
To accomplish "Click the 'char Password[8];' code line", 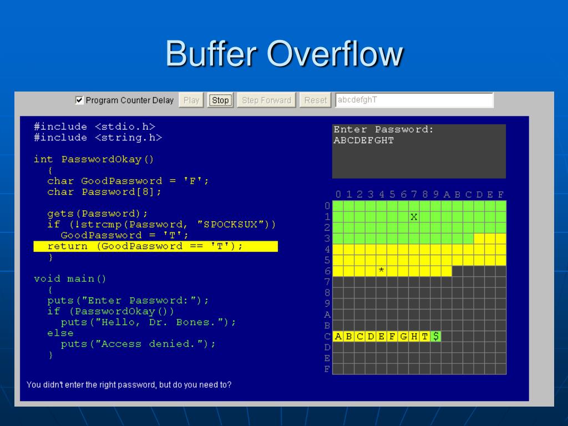I will pyautogui.click(x=104, y=191).
